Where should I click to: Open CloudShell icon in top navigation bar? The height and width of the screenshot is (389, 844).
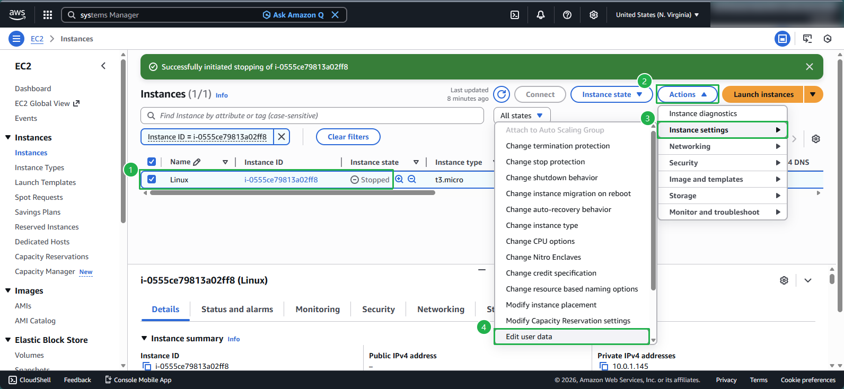[514, 15]
